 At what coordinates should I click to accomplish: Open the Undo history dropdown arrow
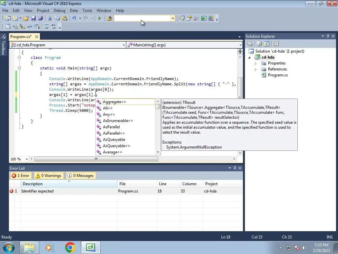coord(80,19)
